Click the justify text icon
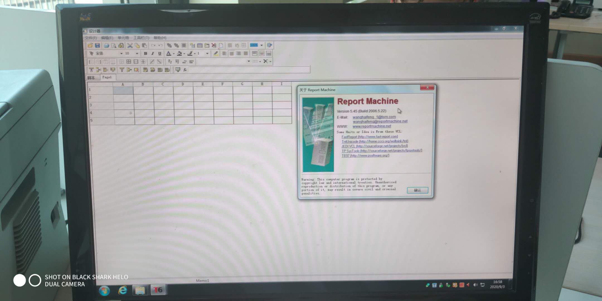 click(x=246, y=53)
